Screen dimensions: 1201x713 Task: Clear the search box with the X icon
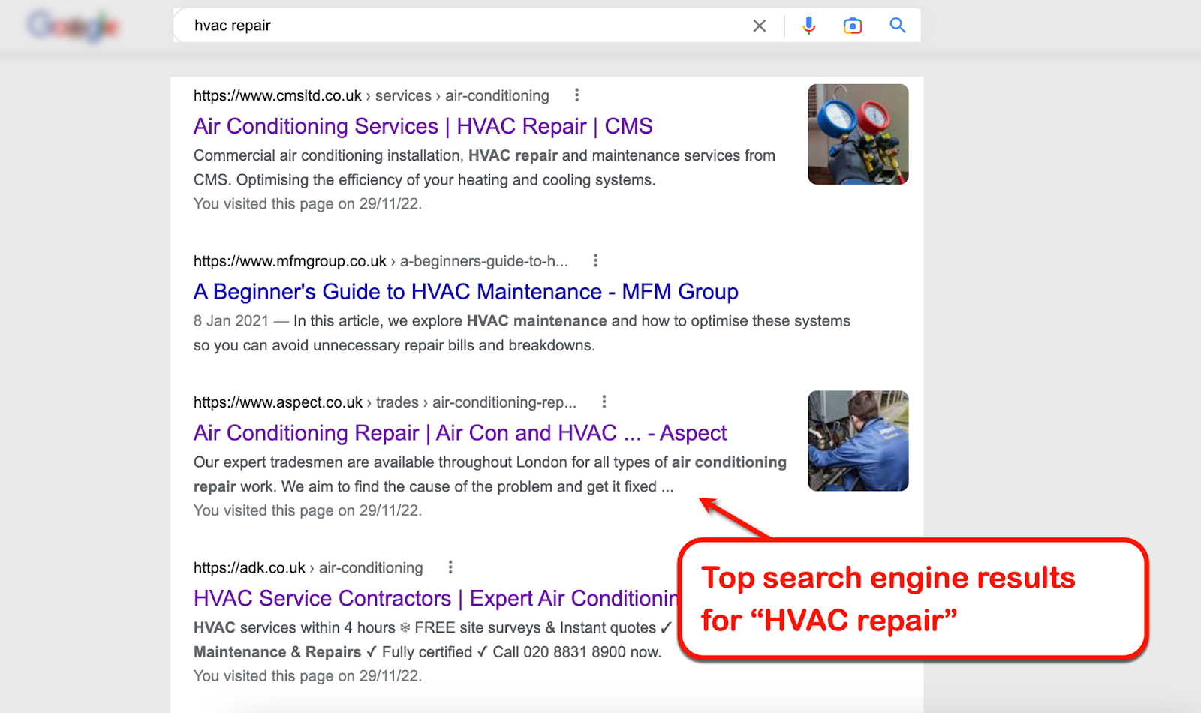pos(760,26)
